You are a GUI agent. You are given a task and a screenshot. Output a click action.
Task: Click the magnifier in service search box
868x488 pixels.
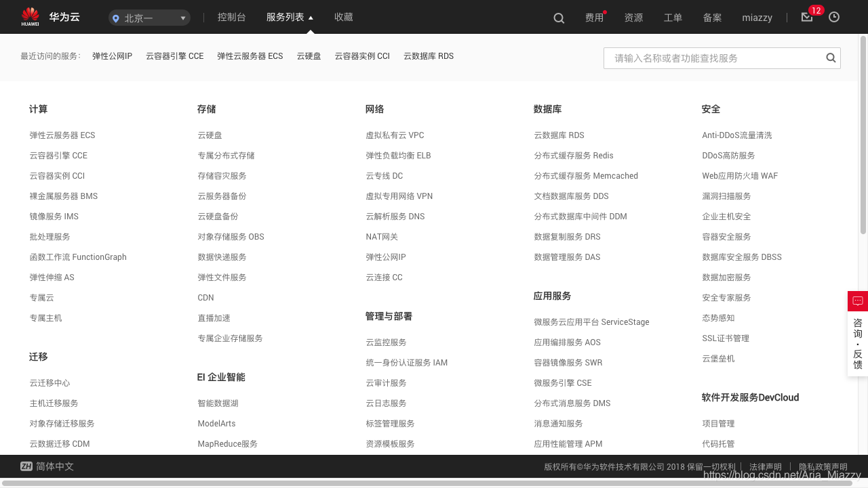[x=831, y=58]
